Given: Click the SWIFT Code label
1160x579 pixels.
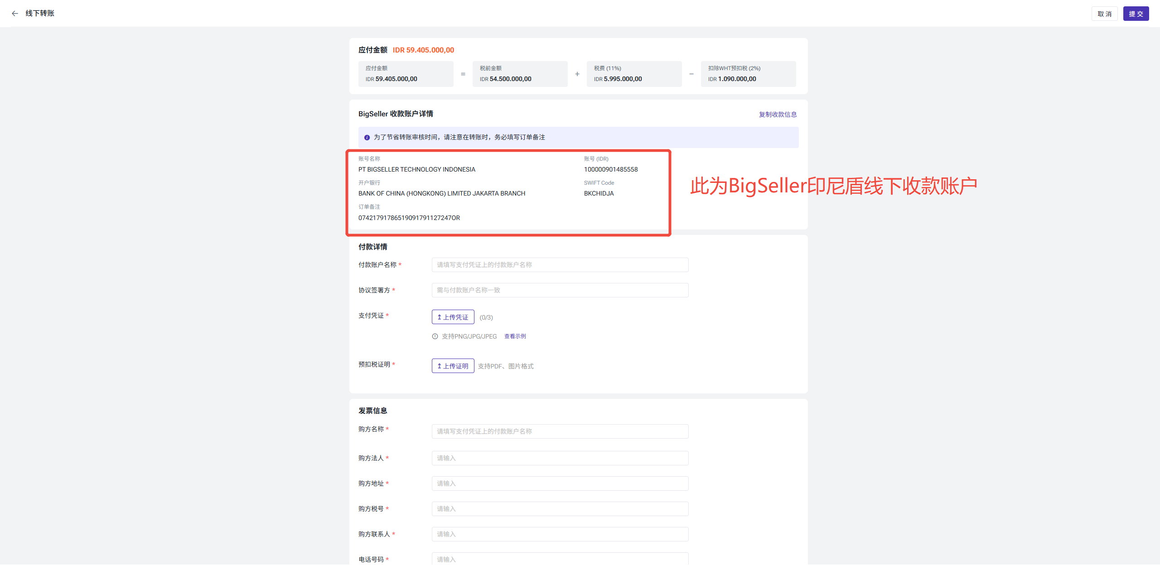Looking at the screenshot, I should tap(599, 183).
